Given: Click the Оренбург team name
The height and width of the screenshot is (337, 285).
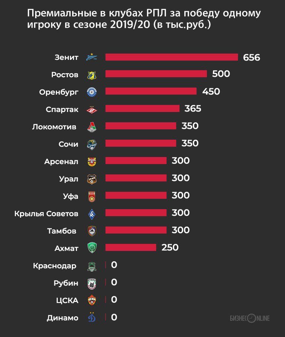Looking at the screenshot, I should click(x=59, y=92).
